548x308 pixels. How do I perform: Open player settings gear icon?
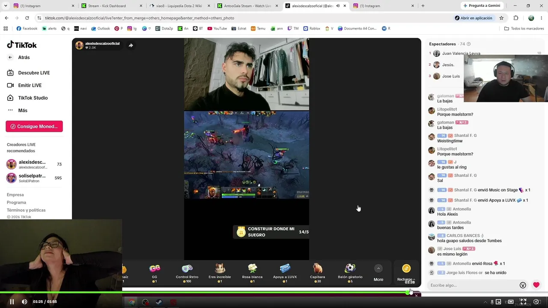point(536,302)
